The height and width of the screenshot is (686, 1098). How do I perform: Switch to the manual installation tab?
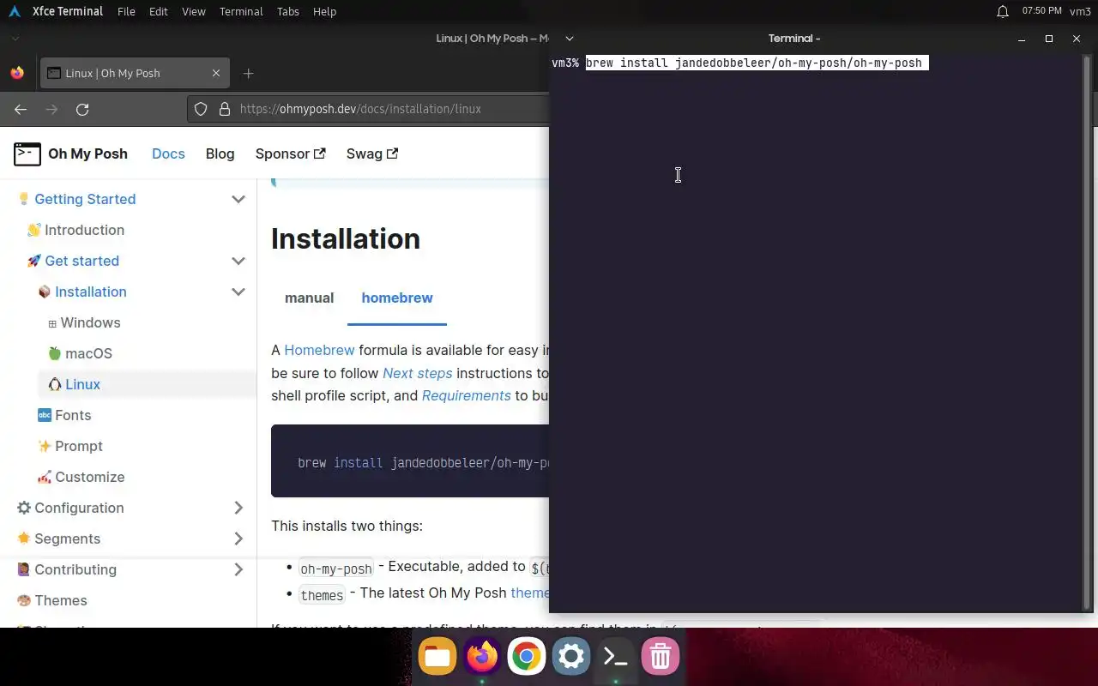309,298
